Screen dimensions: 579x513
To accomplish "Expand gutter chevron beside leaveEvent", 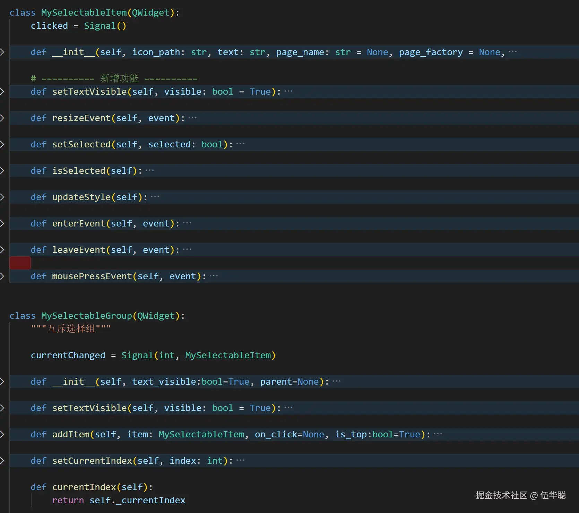I will tap(2, 250).
